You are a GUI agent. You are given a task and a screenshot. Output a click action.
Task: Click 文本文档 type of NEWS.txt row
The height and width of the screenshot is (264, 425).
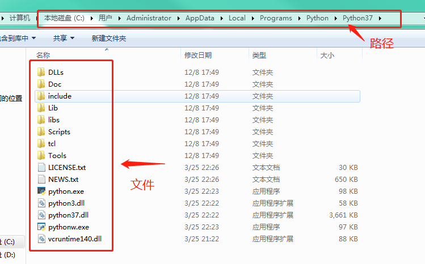pyautogui.click(x=266, y=180)
